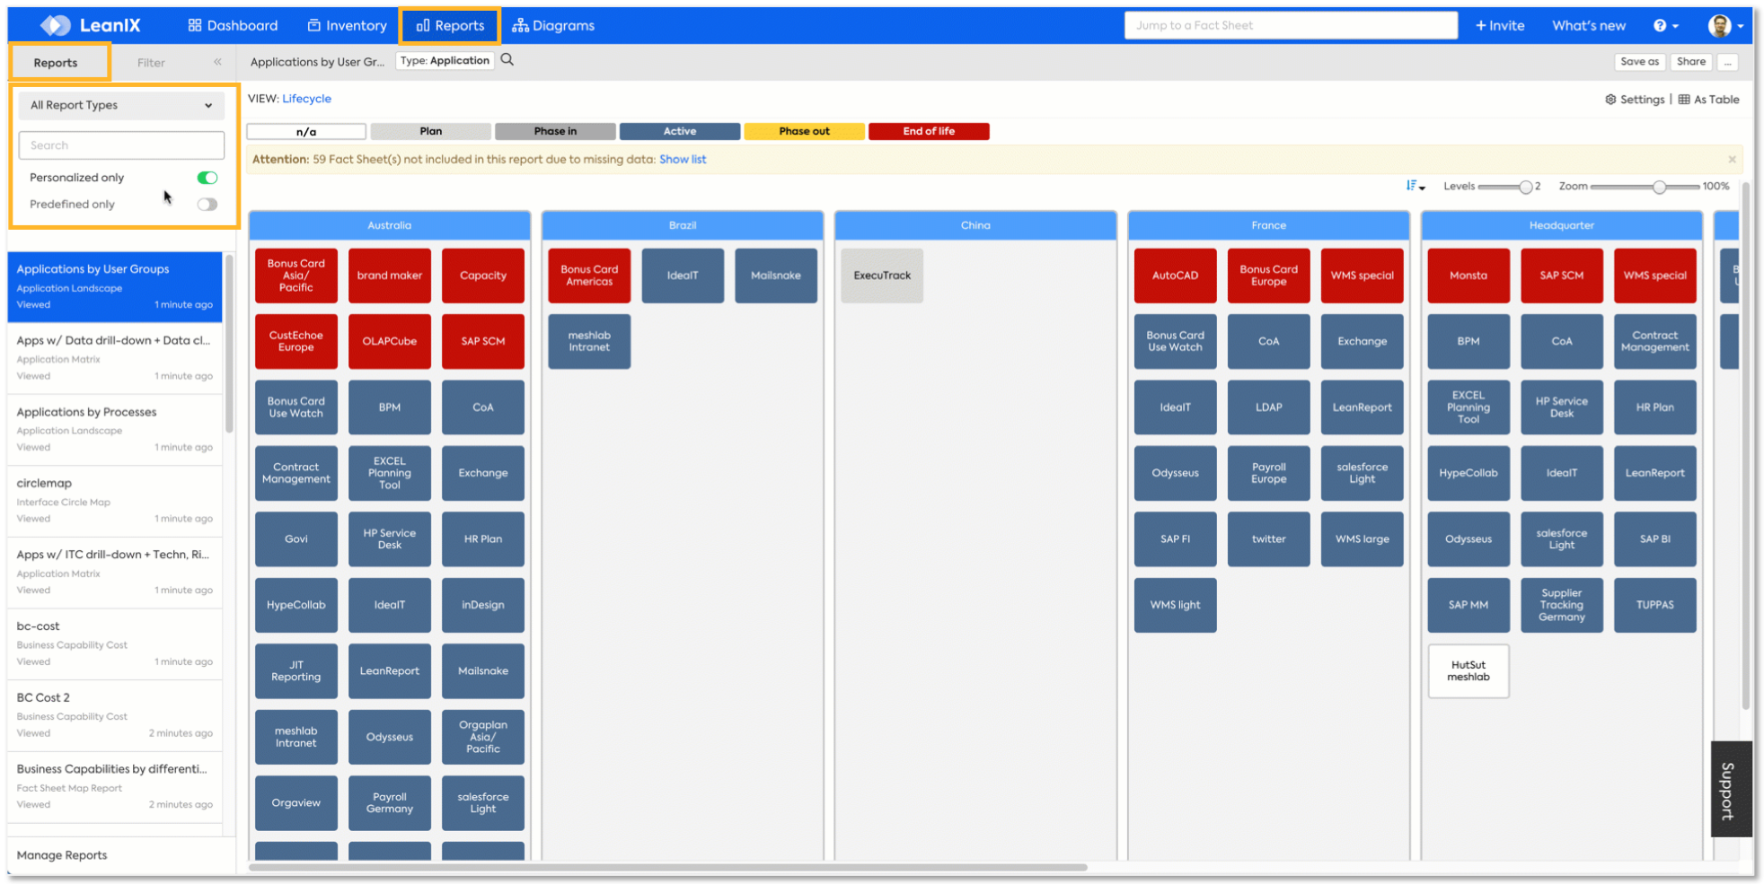Select the Reports sidebar tab
The height and width of the screenshot is (884, 1764).
click(56, 63)
